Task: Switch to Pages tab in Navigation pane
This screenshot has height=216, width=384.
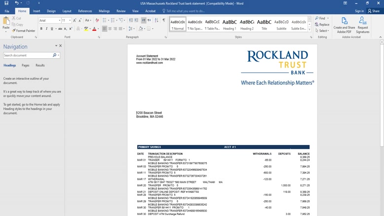Action: (x=25, y=65)
